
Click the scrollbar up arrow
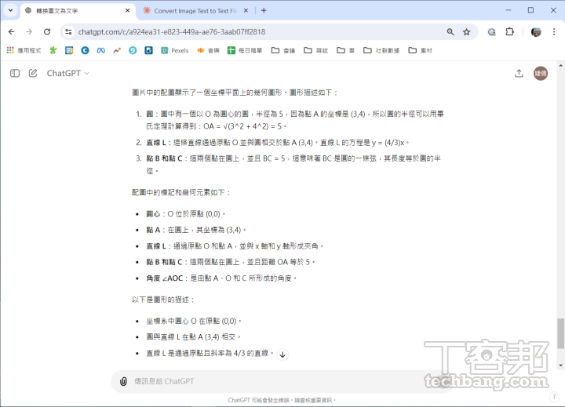[x=560, y=66]
